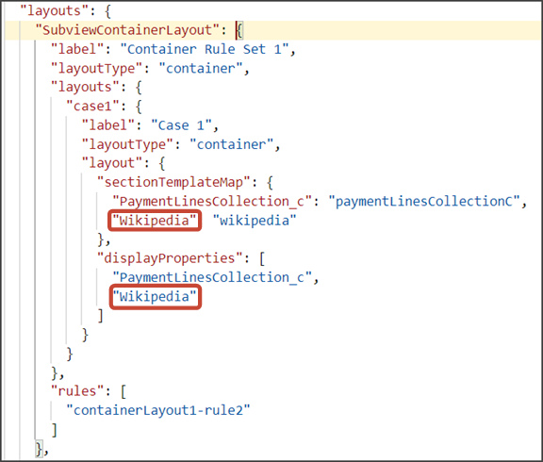
Task: Click the closing bracket of displayProperties array
Action: point(101,316)
